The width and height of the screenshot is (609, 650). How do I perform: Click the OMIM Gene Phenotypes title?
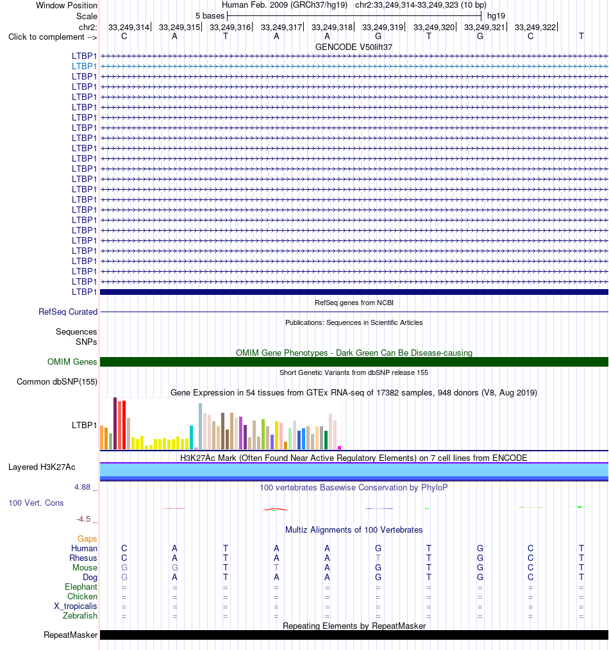[x=354, y=353]
